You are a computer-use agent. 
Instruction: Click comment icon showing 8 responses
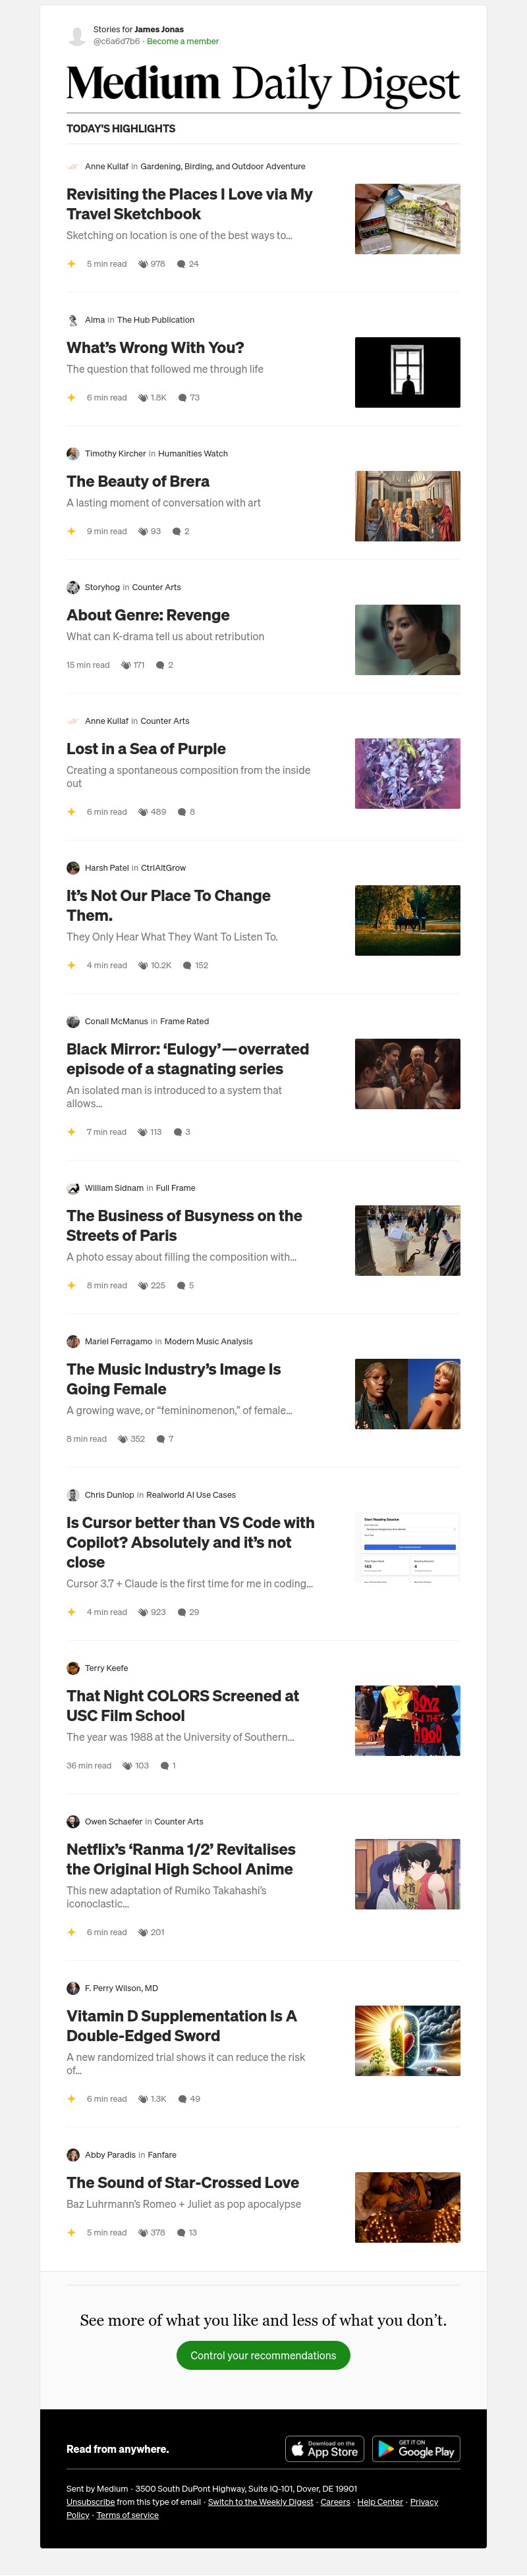pyautogui.click(x=181, y=812)
